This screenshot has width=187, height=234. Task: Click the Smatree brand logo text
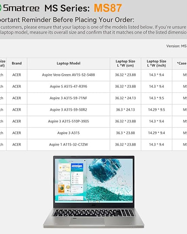21,8
